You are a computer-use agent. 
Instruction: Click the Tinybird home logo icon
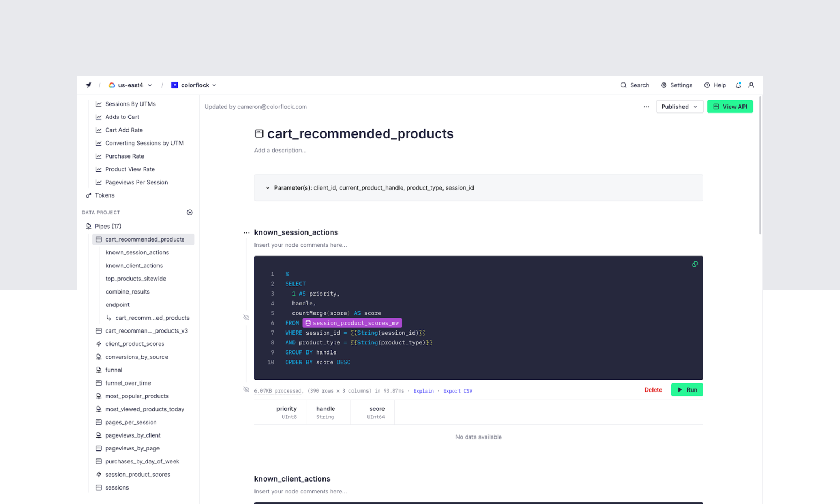(88, 85)
